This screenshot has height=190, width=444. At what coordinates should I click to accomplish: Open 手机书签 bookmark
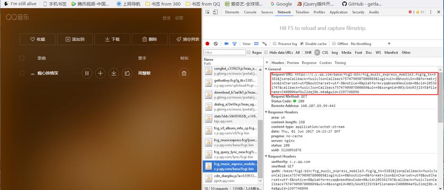(55, 4)
